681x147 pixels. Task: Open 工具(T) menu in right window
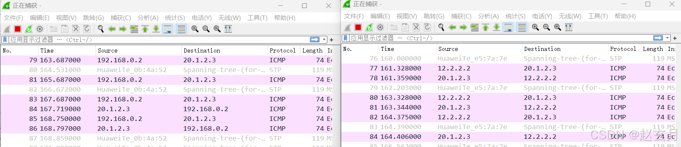pos(598,16)
